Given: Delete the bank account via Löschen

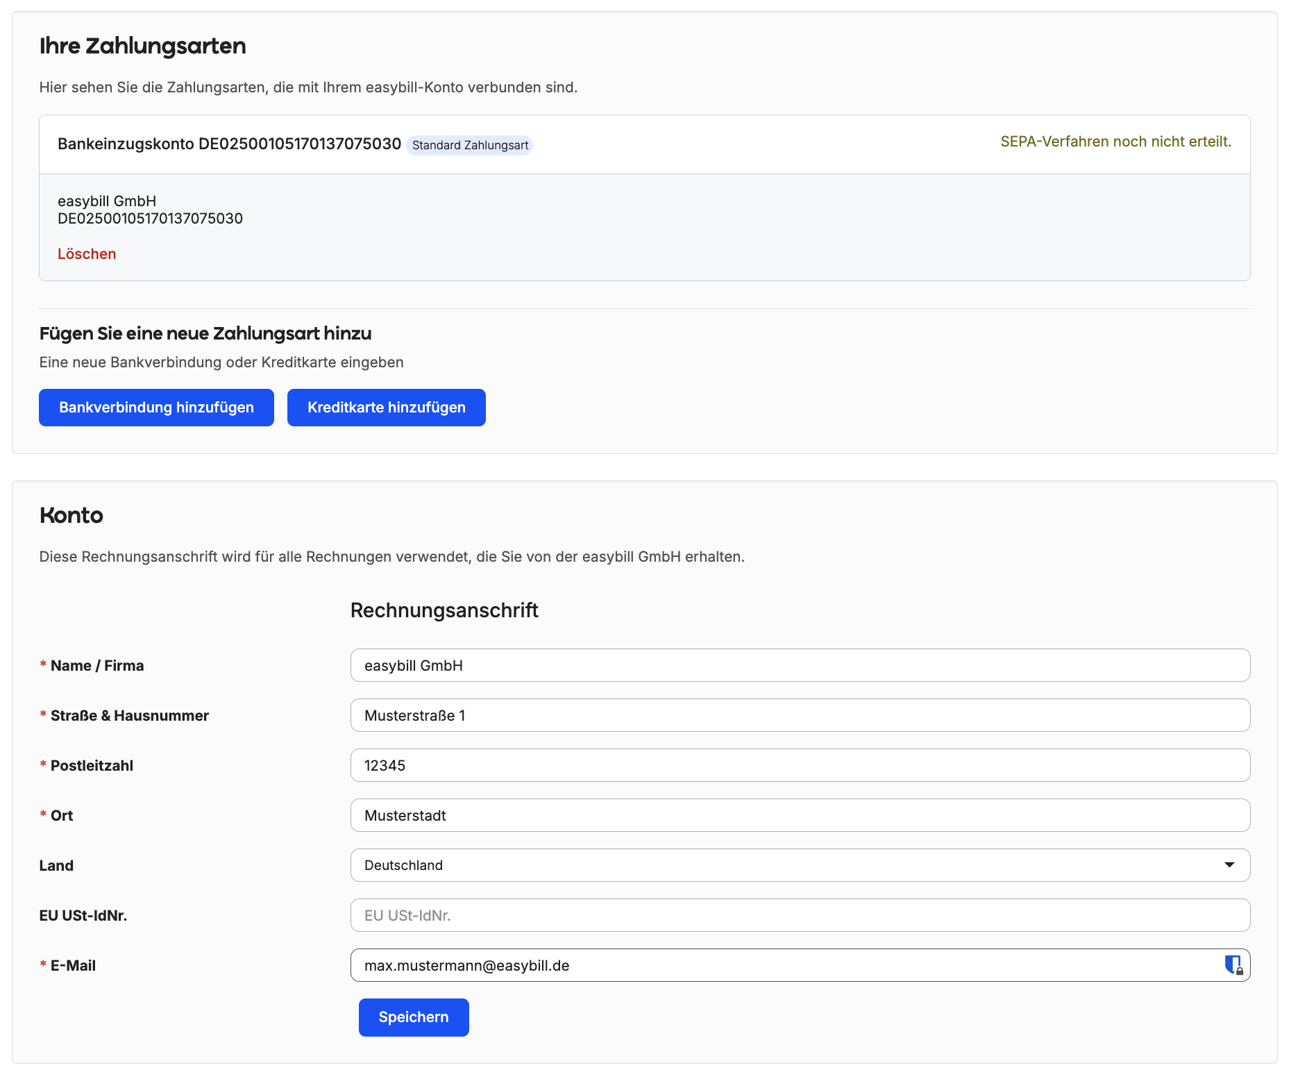Looking at the screenshot, I should click(x=87, y=254).
